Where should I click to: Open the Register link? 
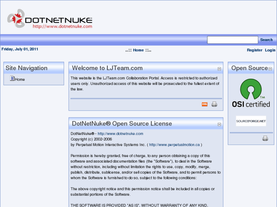pos(255,50)
